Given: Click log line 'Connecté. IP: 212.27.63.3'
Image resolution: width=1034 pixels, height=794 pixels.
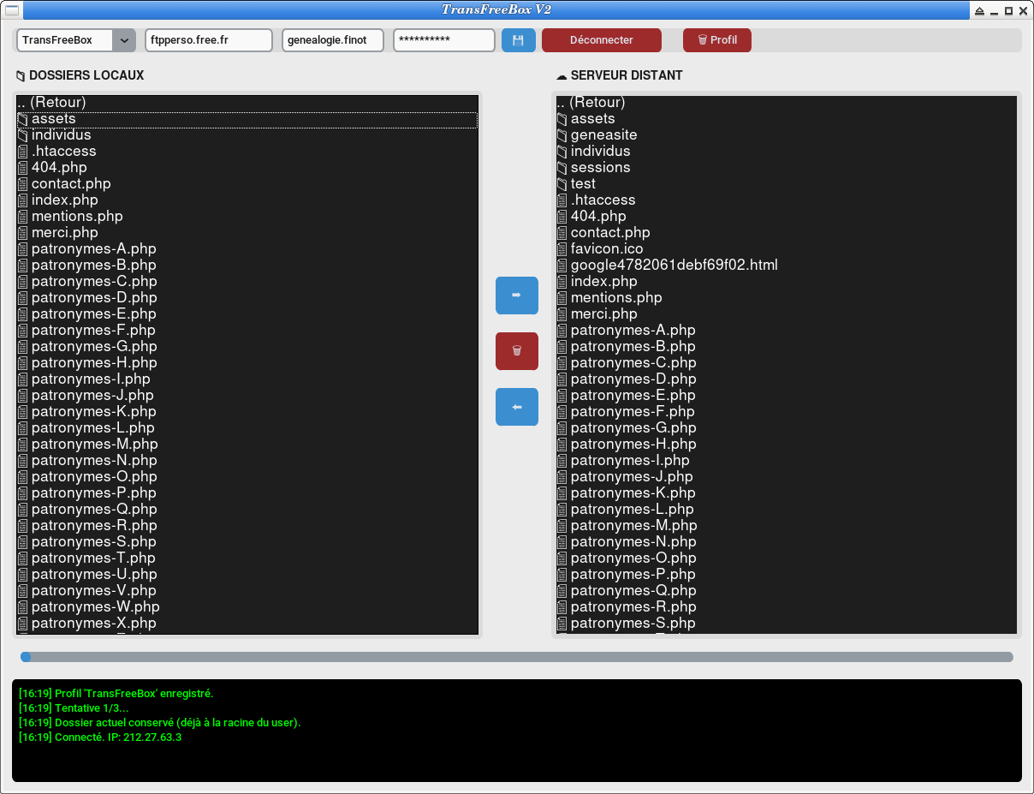Looking at the screenshot, I should [100, 737].
